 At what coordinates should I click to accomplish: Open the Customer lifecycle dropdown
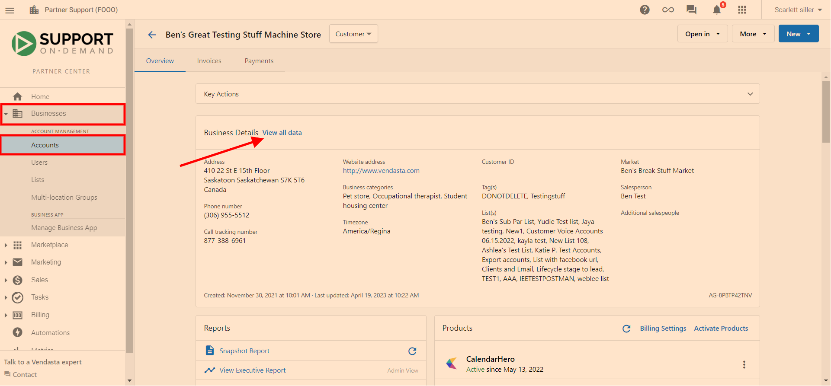(353, 34)
